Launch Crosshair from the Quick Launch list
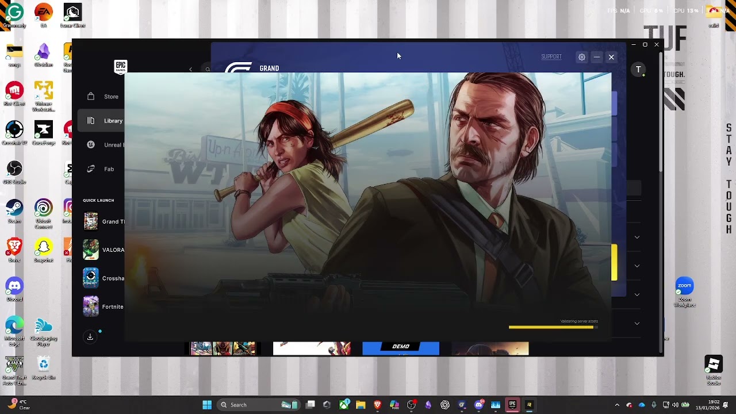 (103, 278)
